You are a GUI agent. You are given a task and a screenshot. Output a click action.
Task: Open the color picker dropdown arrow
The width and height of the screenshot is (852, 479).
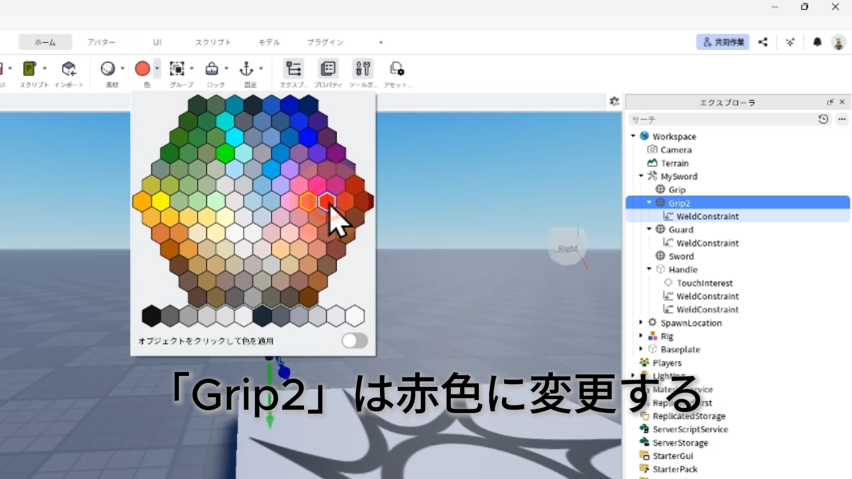[157, 69]
